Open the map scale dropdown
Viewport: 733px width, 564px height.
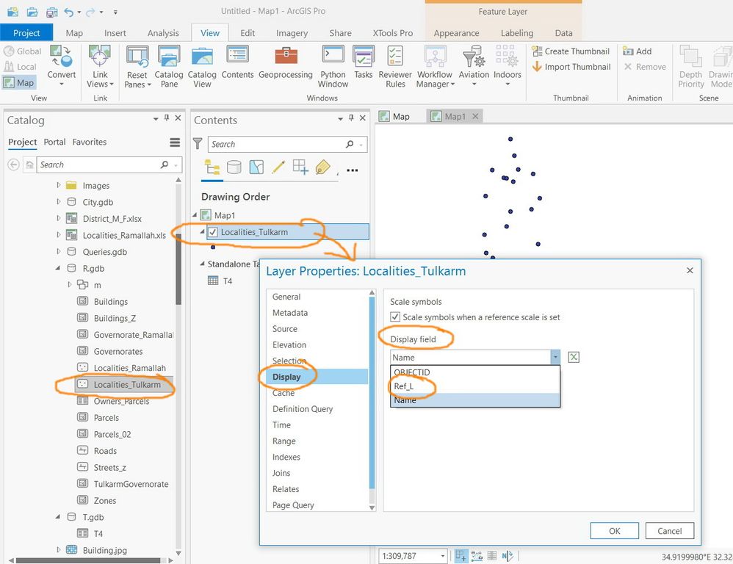(442, 556)
